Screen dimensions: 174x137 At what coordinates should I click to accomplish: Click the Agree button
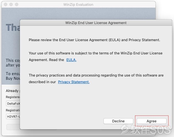(152, 121)
